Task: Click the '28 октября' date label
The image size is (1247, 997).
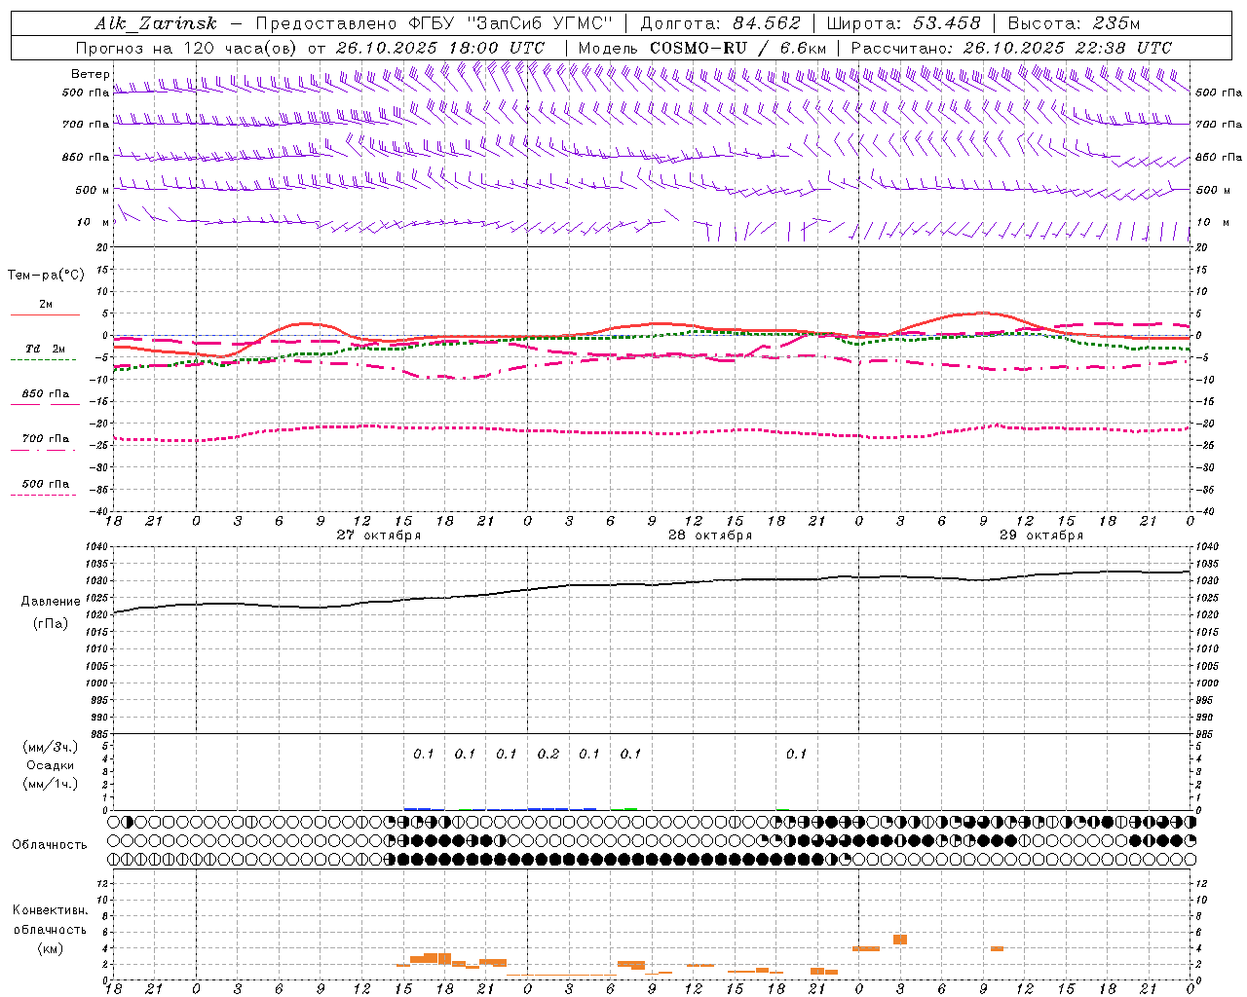Action: (x=710, y=535)
